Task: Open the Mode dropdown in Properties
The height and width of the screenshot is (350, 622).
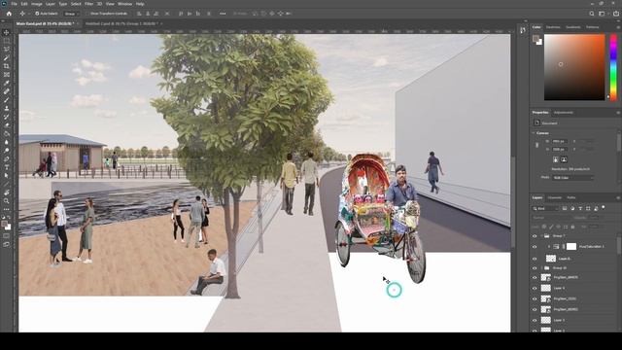Action: click(x=573, y=178)
